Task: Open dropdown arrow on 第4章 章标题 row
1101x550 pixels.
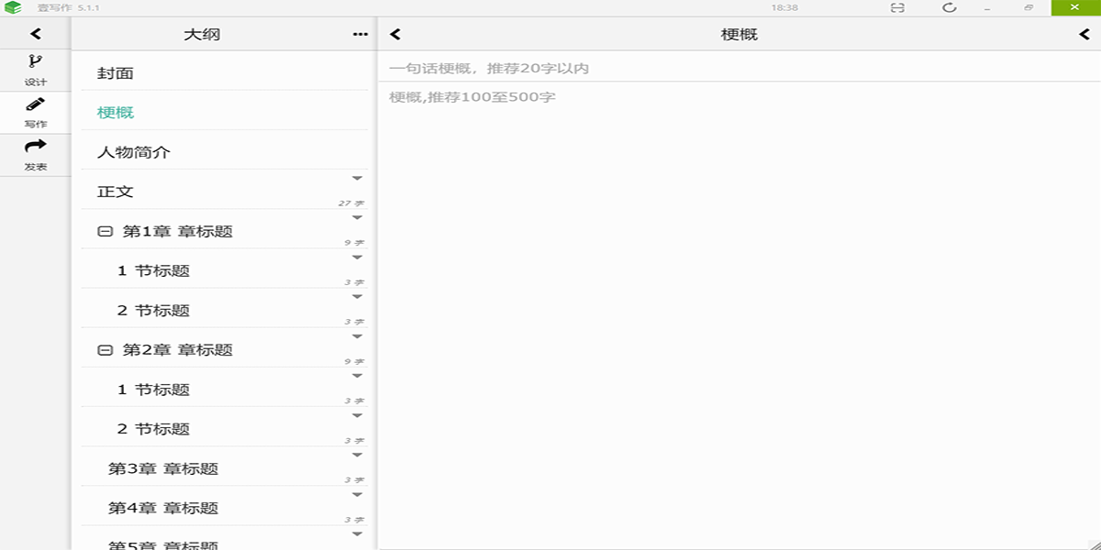Action: pyautogui.click(x=358, y=494)
